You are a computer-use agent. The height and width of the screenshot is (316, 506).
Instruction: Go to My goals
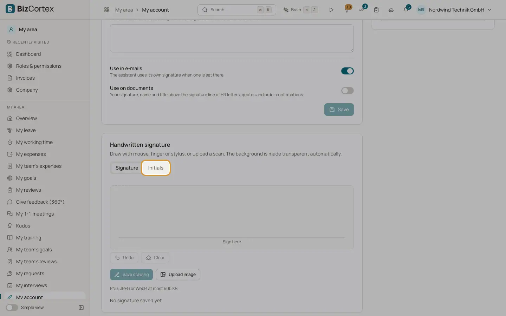click(45, 178)
